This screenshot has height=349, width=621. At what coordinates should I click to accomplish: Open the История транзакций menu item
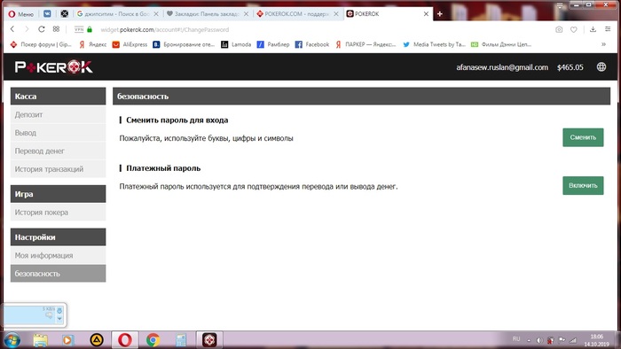click(58, 169)
